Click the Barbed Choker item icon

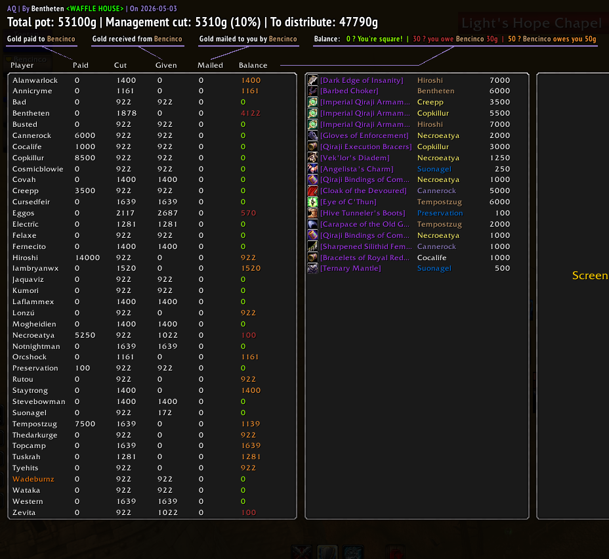click(x=312, y=91)
